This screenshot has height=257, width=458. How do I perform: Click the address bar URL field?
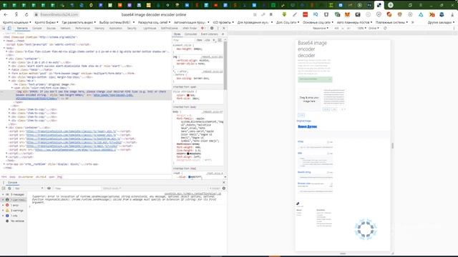tap(59, 14)
